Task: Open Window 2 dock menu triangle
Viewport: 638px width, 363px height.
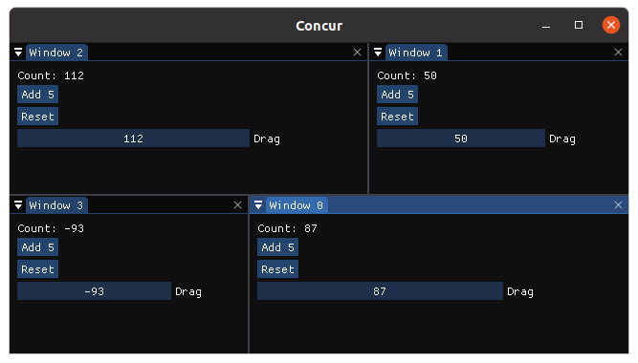Action: [x=18, y=52]
